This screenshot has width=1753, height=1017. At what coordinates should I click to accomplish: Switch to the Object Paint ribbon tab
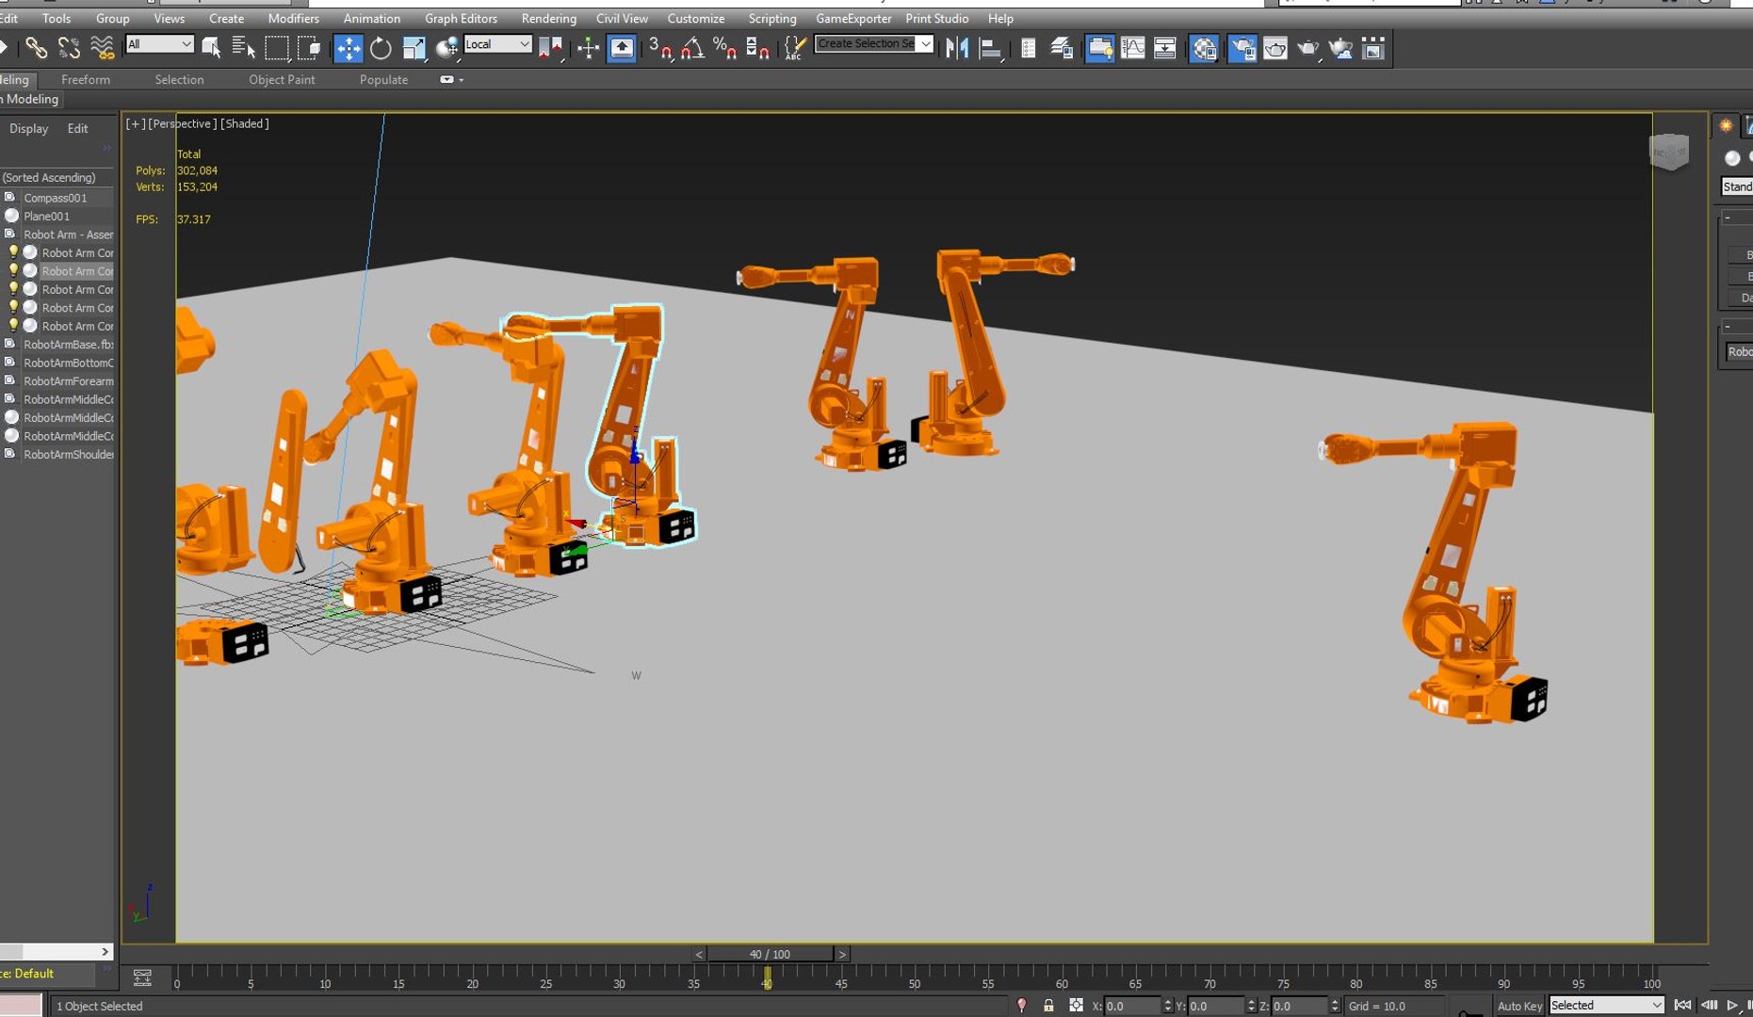tap(282, 80)
